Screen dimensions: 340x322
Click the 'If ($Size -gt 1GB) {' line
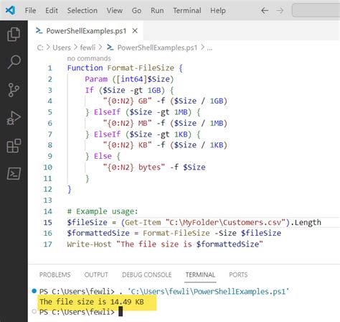pos(129,90)
